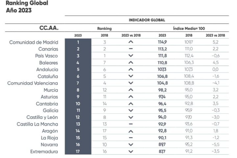Click the down chevron in the Extremadura row
This screenshot has height=158, width=237.
click(131, 152)
